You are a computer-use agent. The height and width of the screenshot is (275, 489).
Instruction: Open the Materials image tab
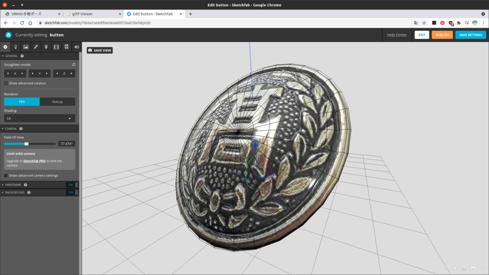coord(26,47)
